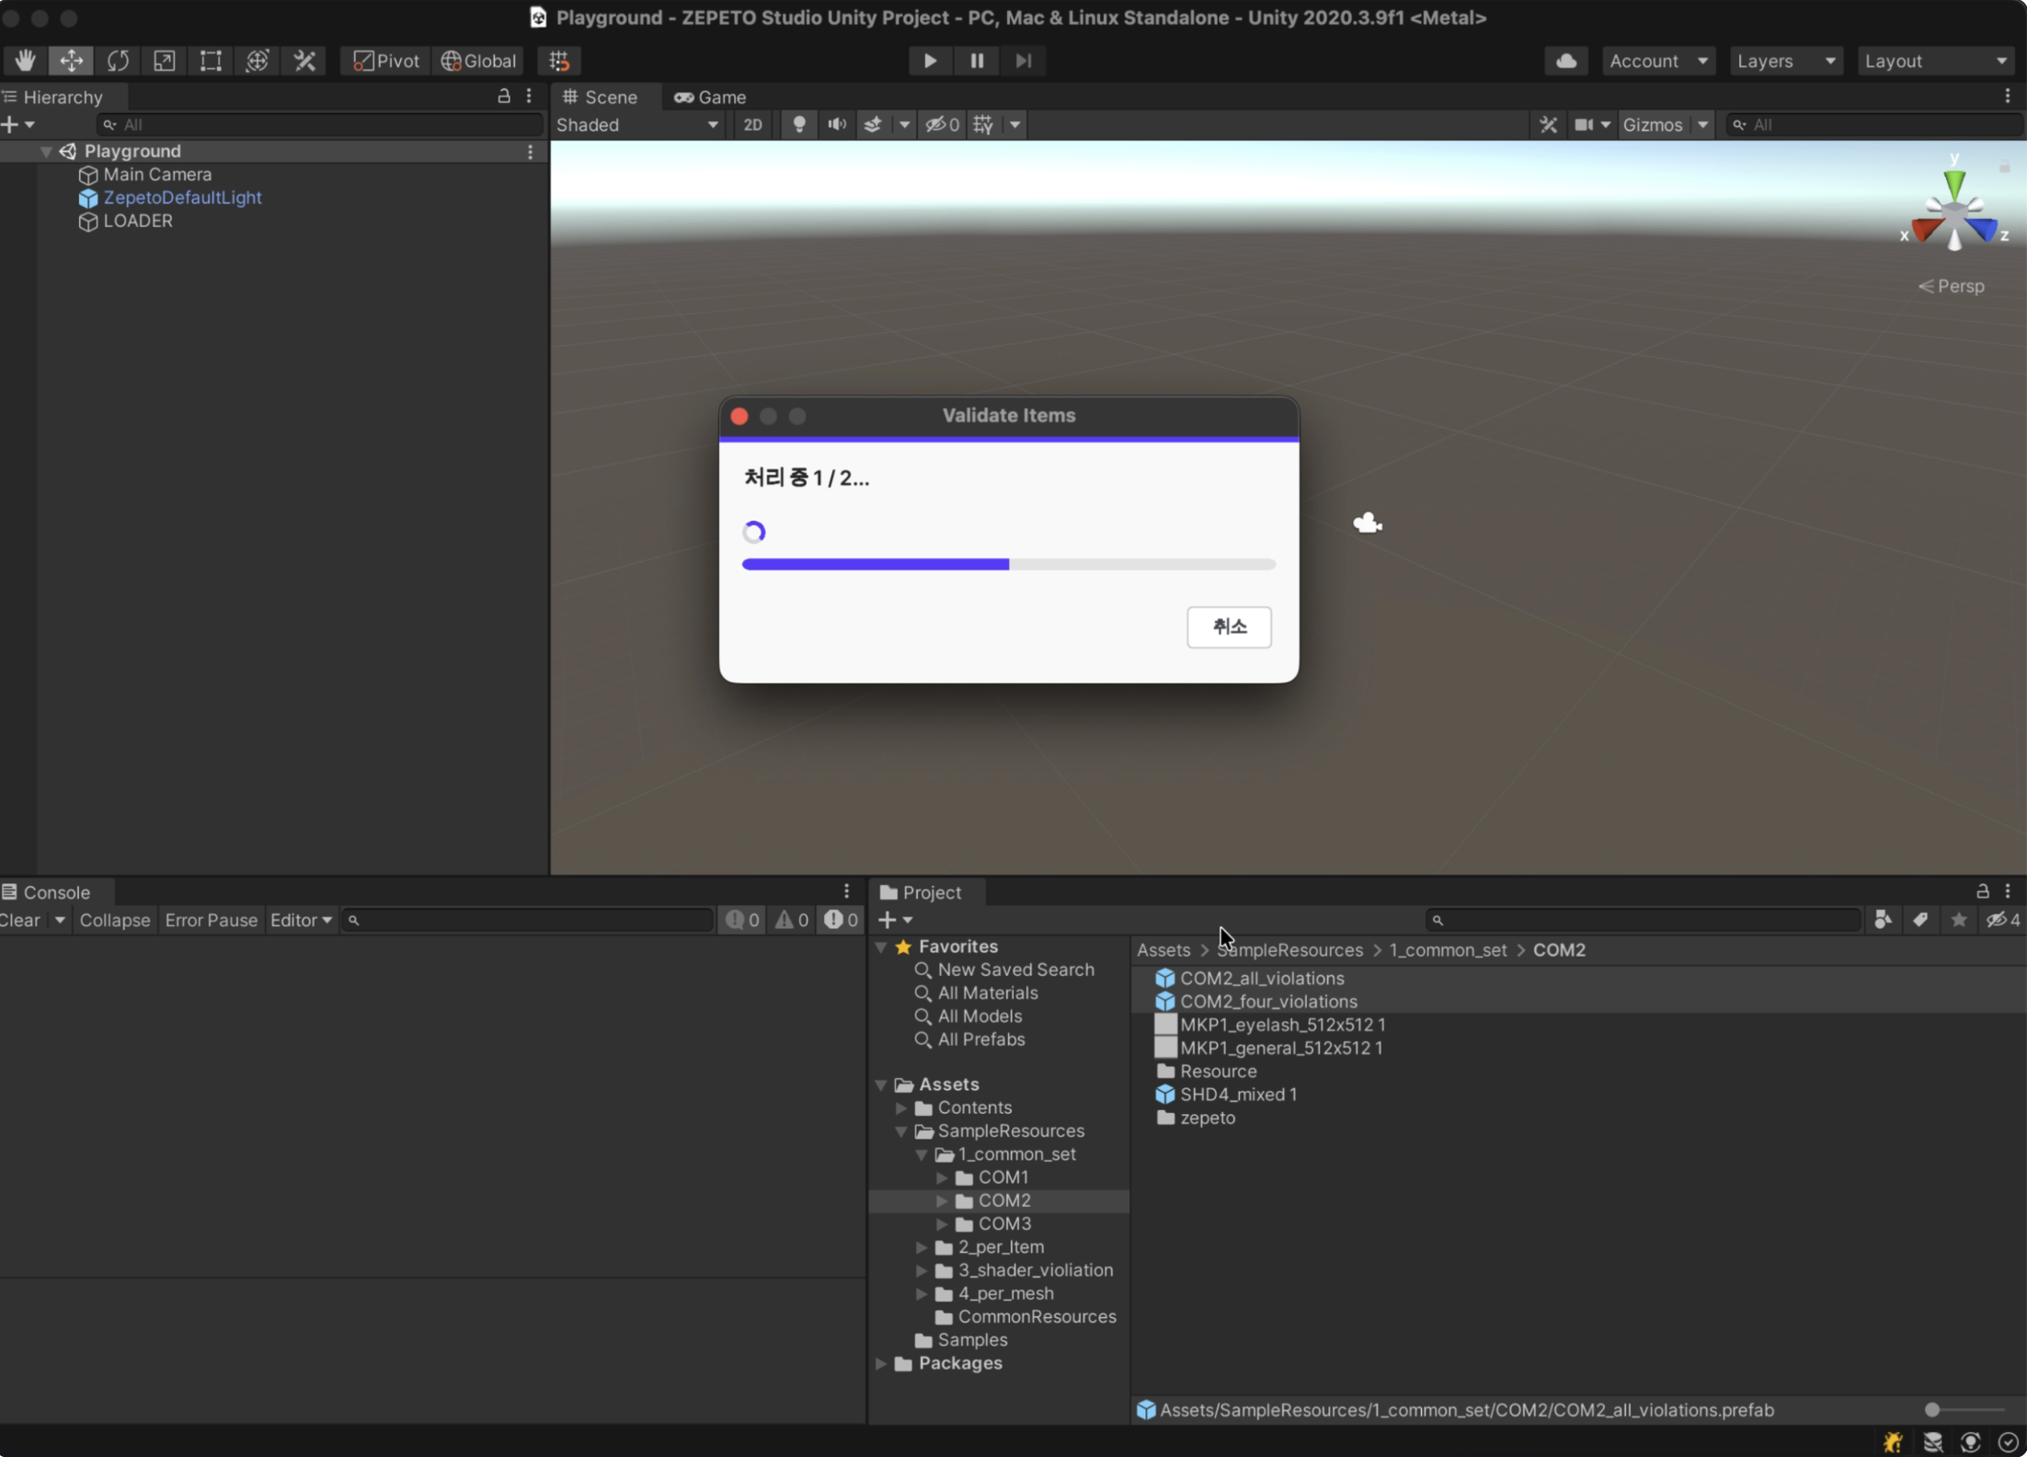Open cloud services icon
This screenshot has width=2027, height=1457.
pyautogui.click(x=1566, y=61)
